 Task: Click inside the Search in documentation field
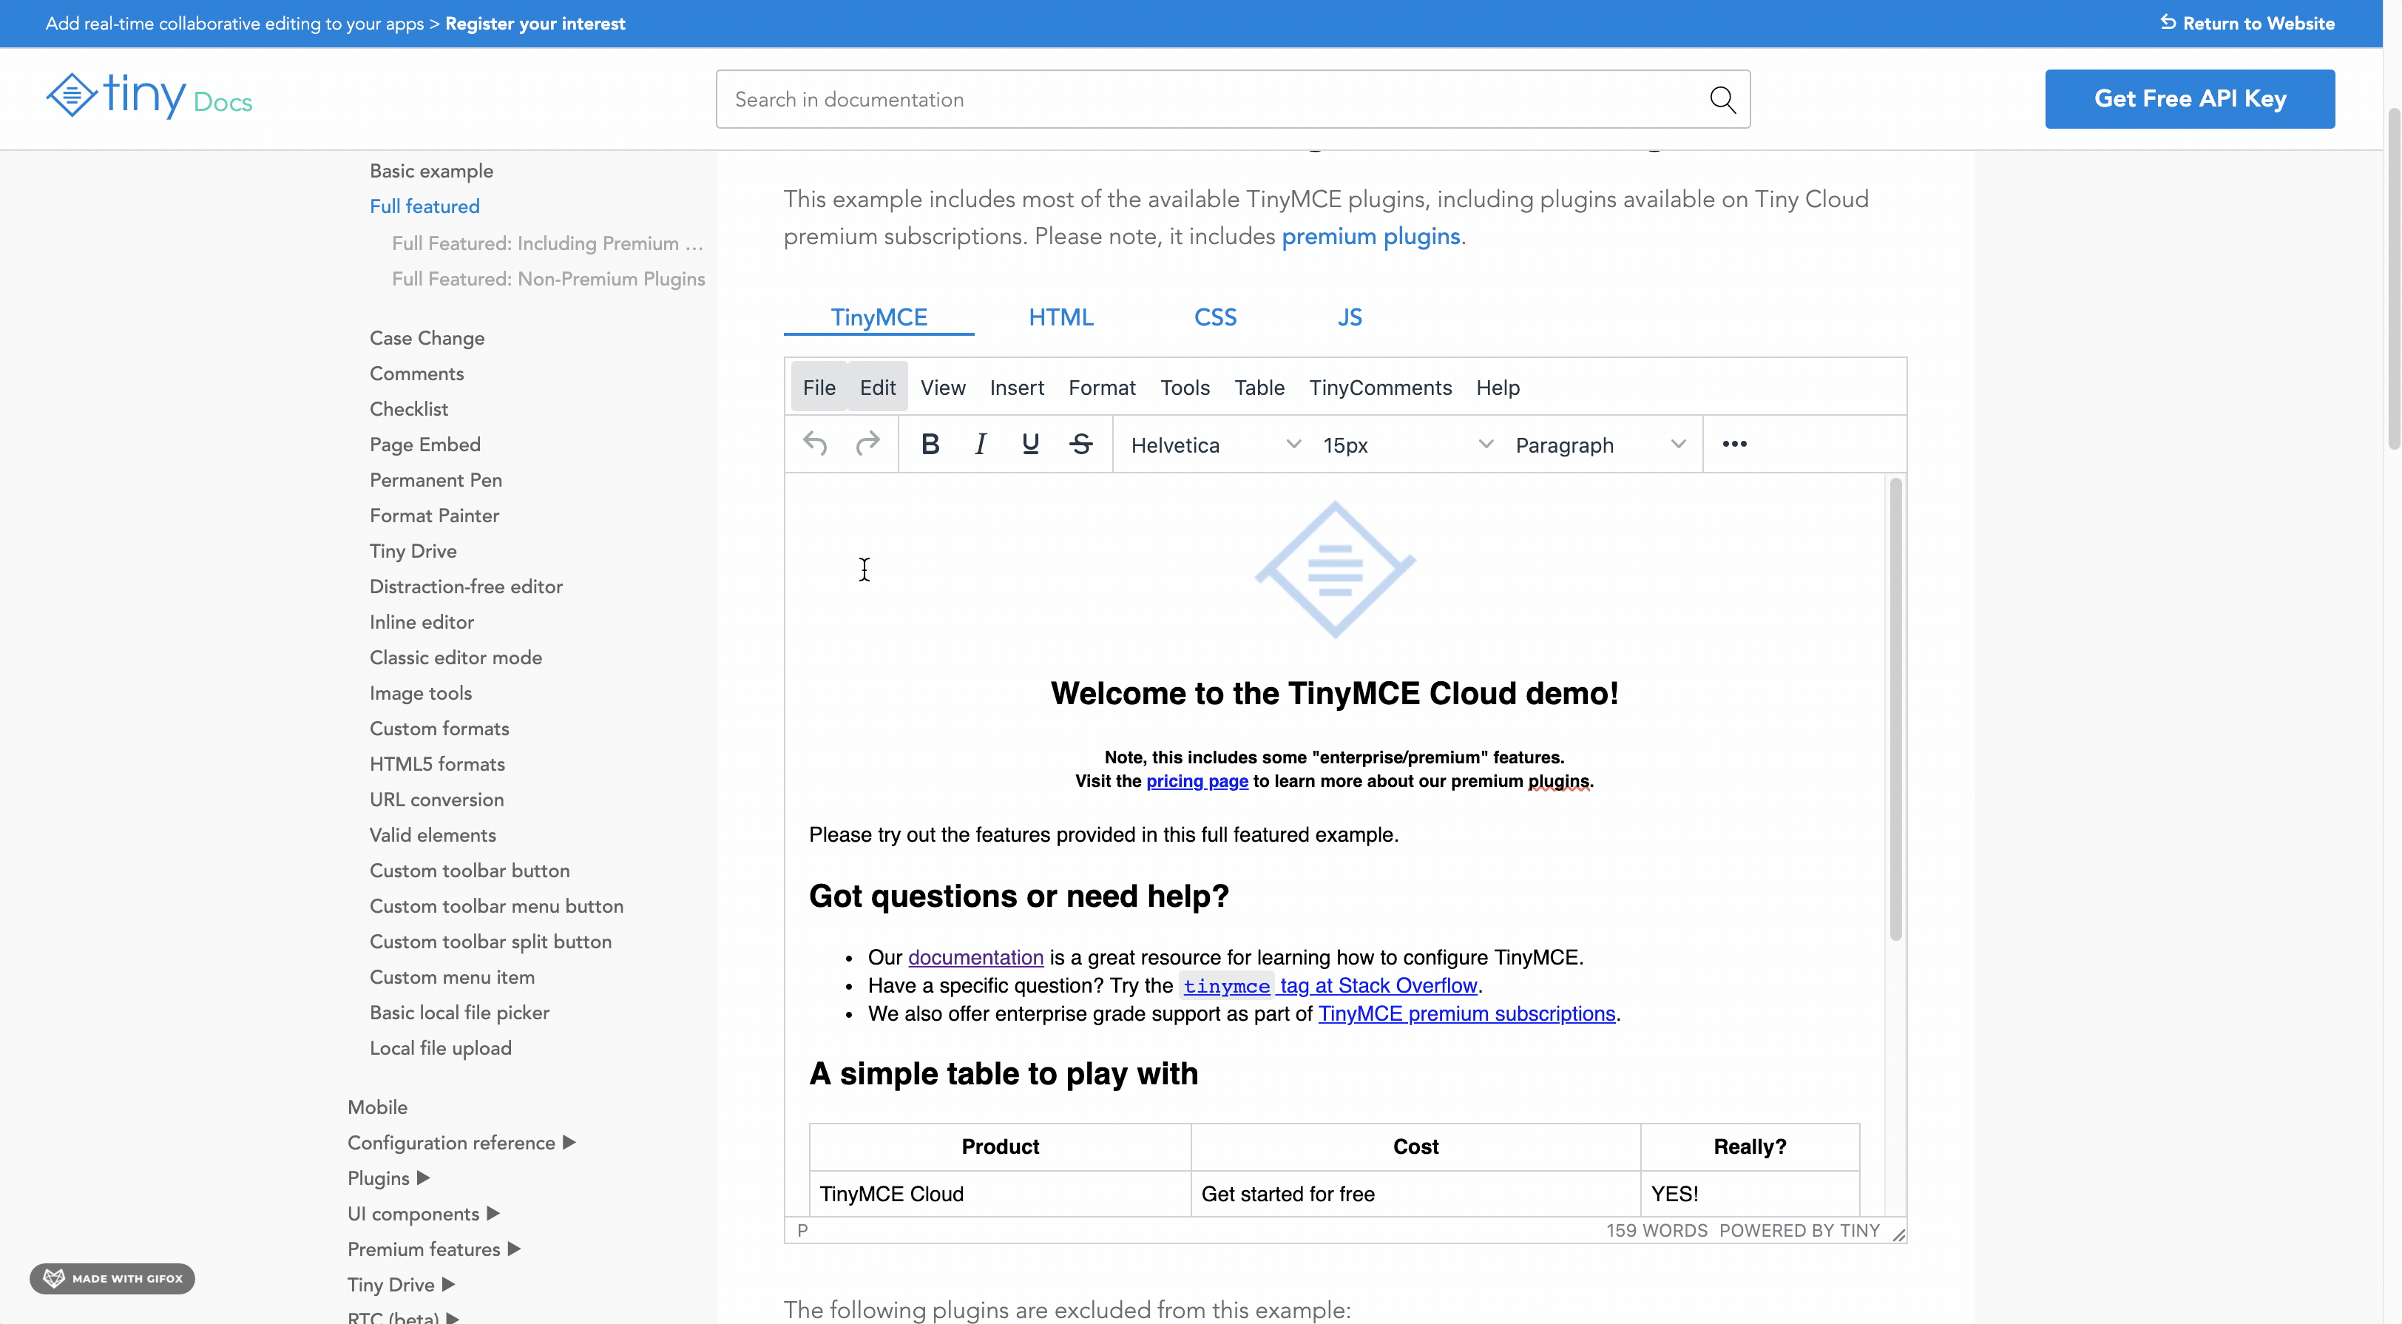1119,99
